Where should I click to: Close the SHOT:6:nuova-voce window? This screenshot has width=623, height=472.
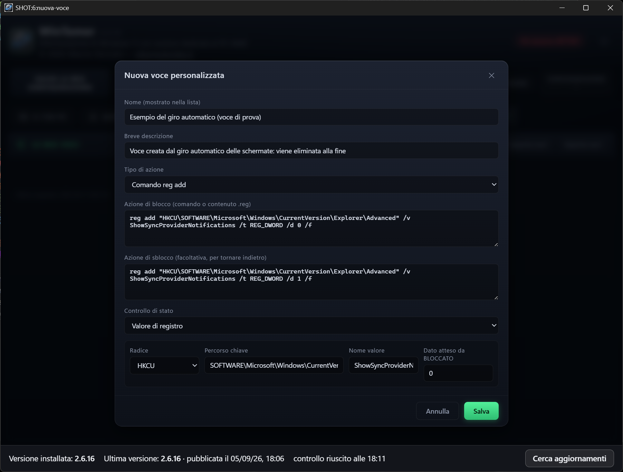click(x=610, y=8)
